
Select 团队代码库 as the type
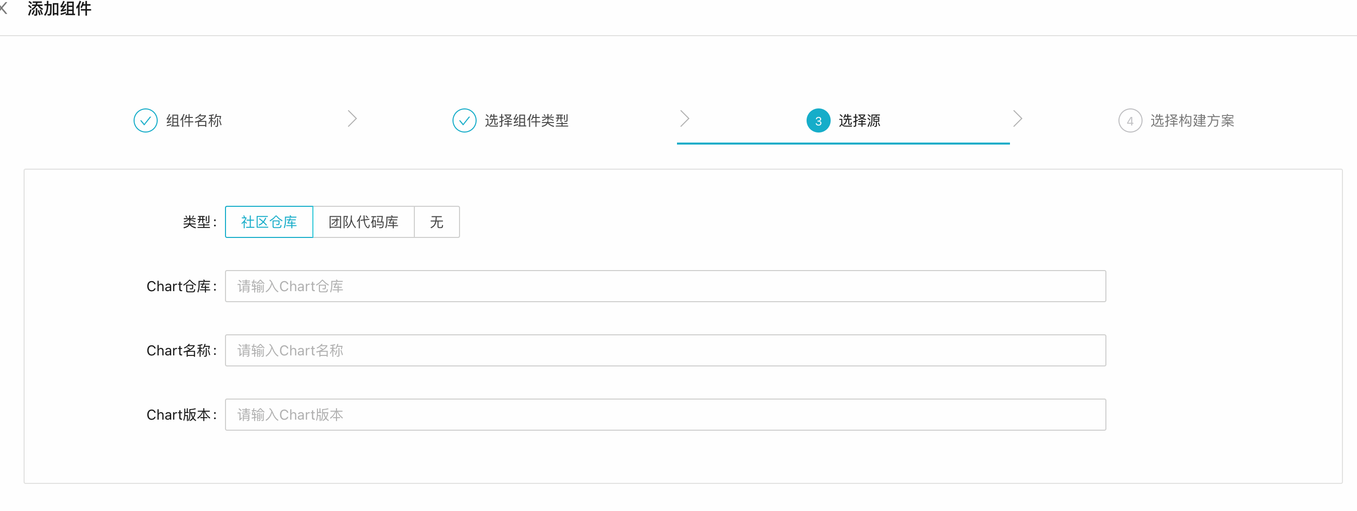364,222
